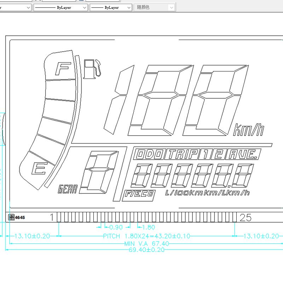Select the logo icon beside 4645
Viewport: 283px width, 283px height.
pos(11,217)
